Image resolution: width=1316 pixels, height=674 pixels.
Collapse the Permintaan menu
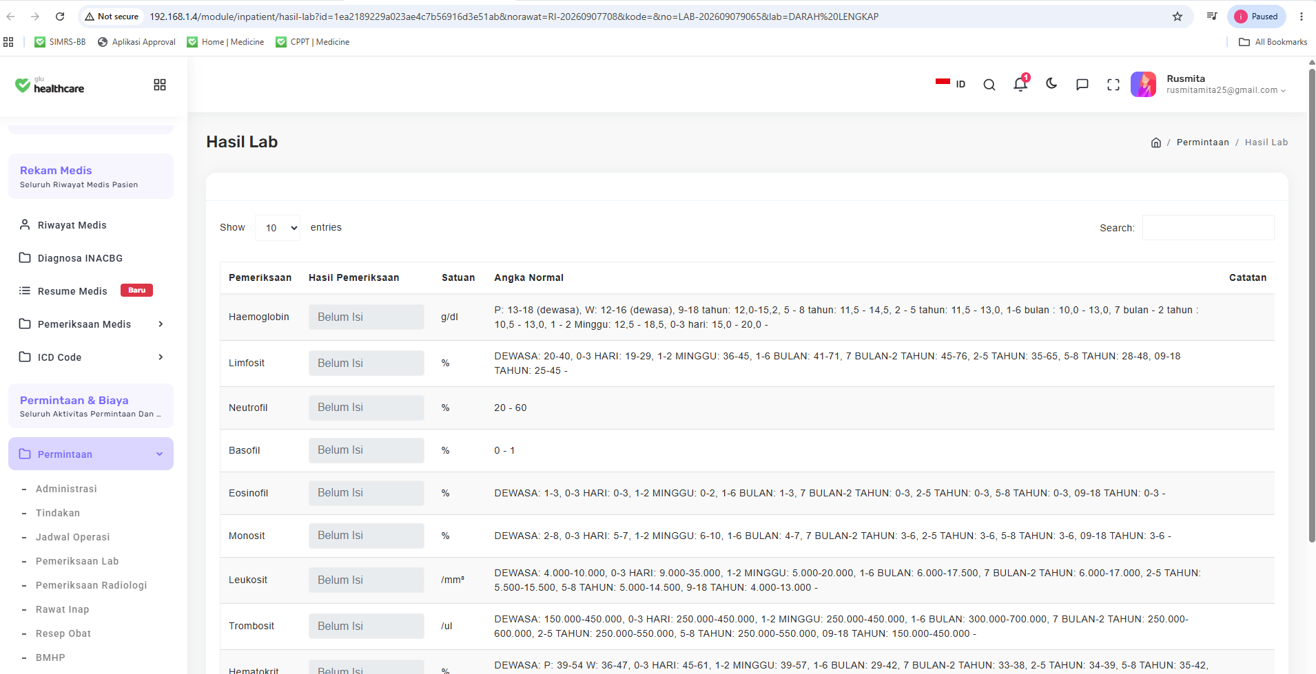coord(91,454)
